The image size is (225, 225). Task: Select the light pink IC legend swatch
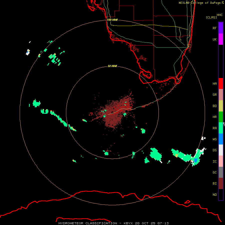221,161
